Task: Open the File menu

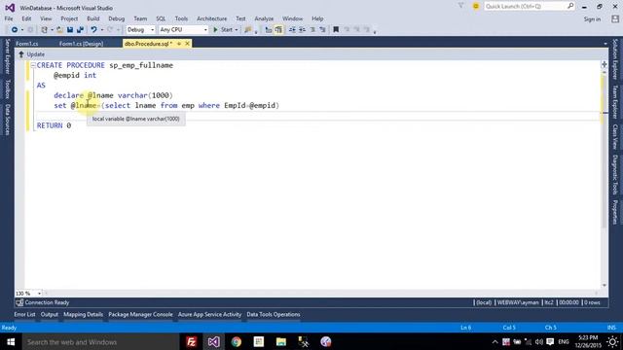Action: (9, 18)
